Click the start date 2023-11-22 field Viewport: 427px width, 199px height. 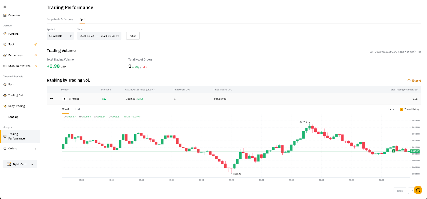click(87, 36)
